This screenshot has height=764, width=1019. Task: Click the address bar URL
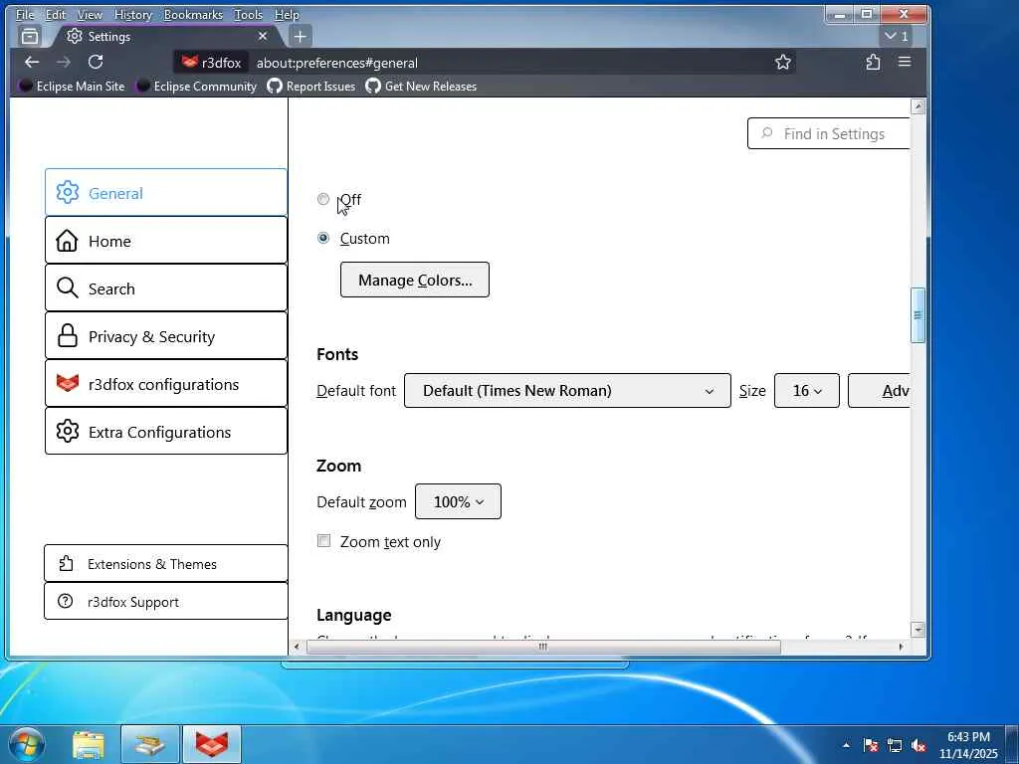pos(336,63)
